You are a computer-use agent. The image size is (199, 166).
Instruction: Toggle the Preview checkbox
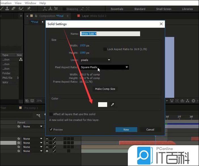(x=51, y=130)
